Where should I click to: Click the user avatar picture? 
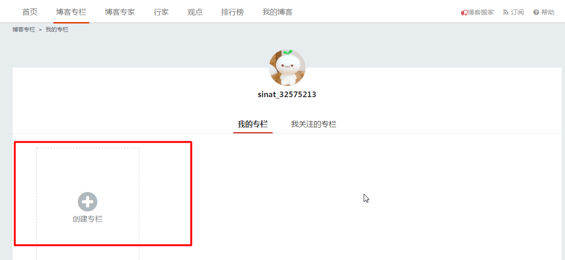(x=287, y=68)
